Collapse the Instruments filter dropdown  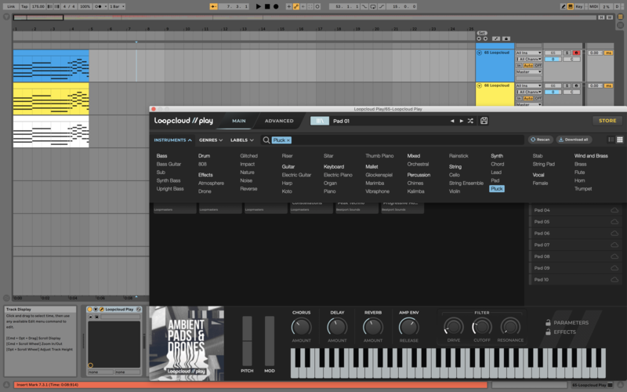173,140
